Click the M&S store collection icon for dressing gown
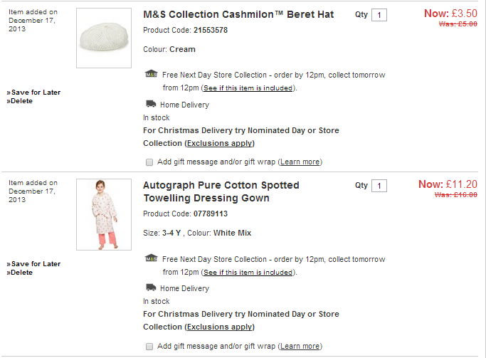This screenshot has width=486, height=358. (x=151, y=258)
